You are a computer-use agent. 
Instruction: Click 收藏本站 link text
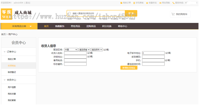[x=153, y=3]
